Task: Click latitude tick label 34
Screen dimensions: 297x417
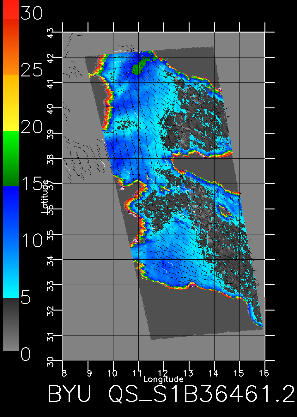Action: click(50, 261)
